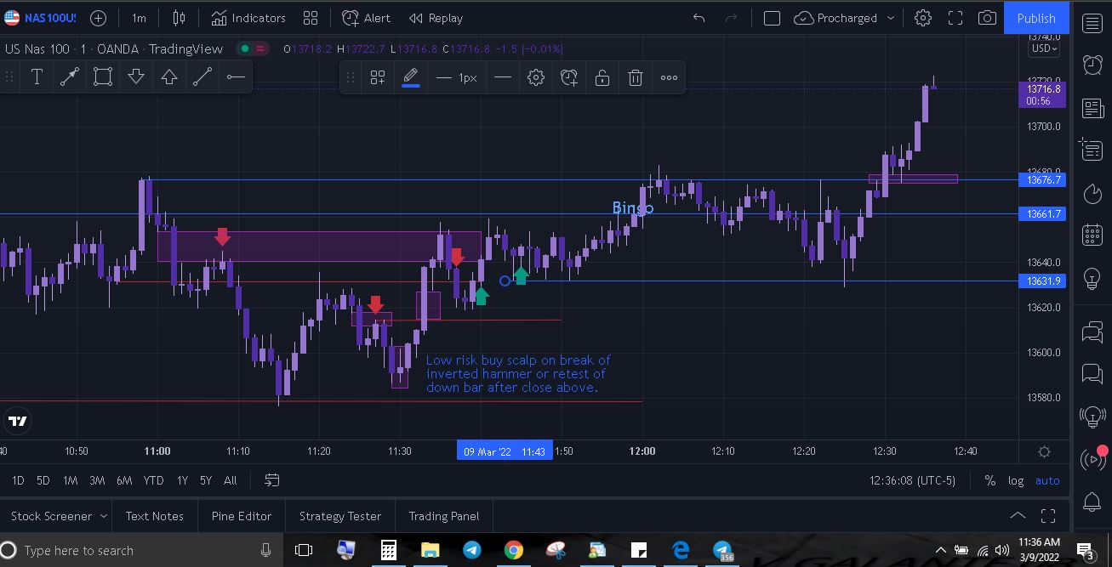Image resolution: width=1112 pixels, height=567 pixels.
Task: Open the Indicators dialog
Action: [x=248, y=18]
